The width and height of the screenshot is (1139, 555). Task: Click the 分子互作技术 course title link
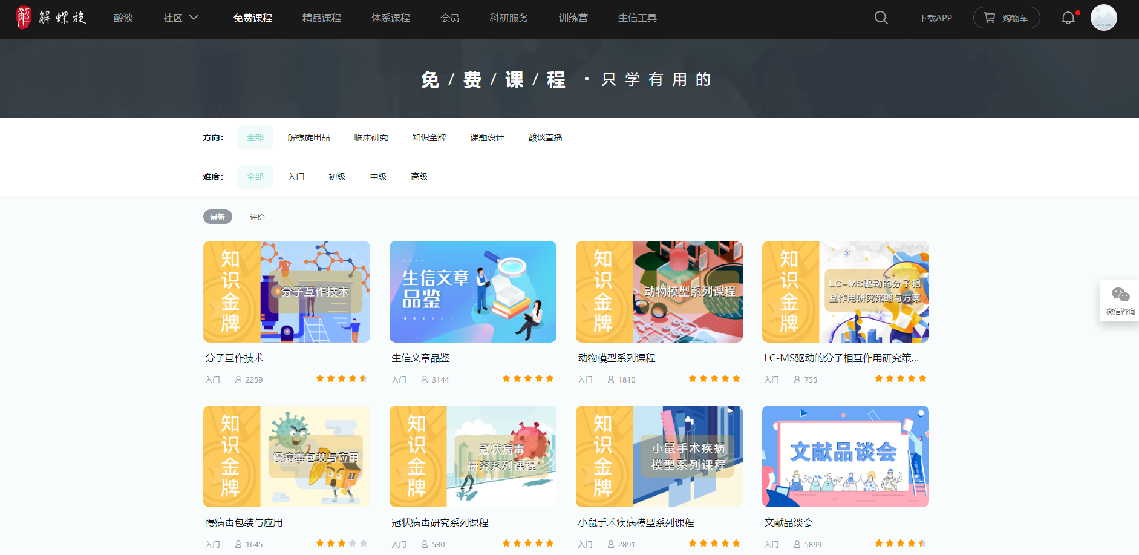[235, 358]
